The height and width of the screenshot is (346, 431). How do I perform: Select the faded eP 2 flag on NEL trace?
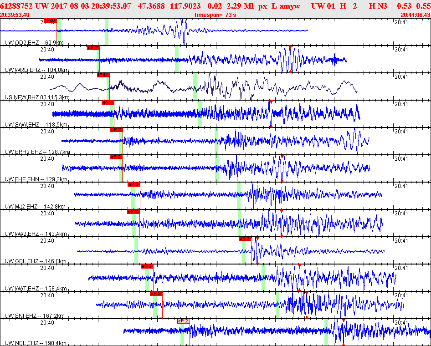[x=183, y=321]
